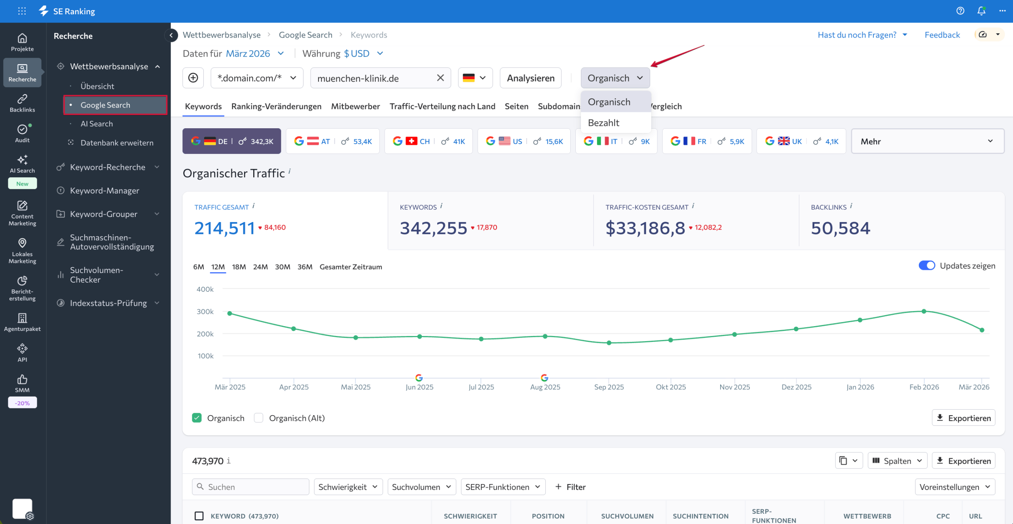Click the Analysieren button
The width and height of the screenshot is (1013, 524).
tap(530, 78)
